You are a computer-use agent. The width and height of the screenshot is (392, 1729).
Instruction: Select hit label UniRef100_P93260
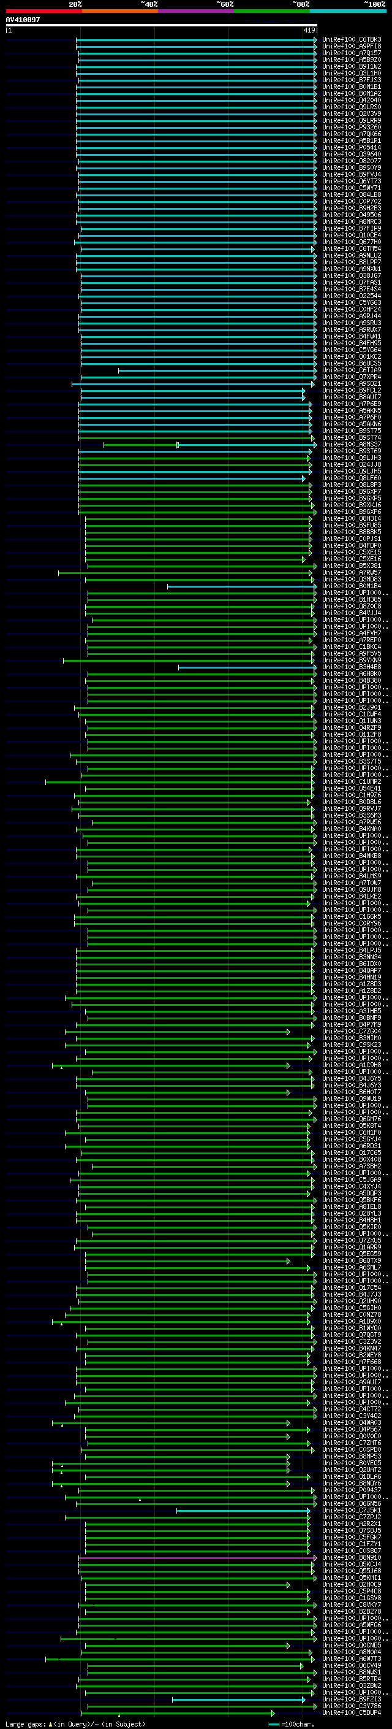[x=351, y=128]
